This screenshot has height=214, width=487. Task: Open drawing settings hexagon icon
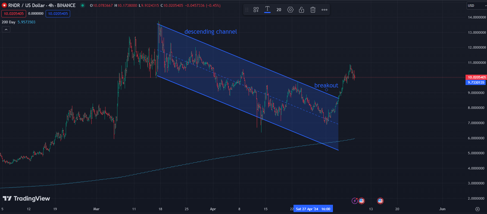[290, 10]
